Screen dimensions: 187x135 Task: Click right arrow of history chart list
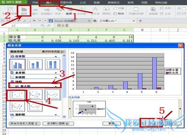180,109
